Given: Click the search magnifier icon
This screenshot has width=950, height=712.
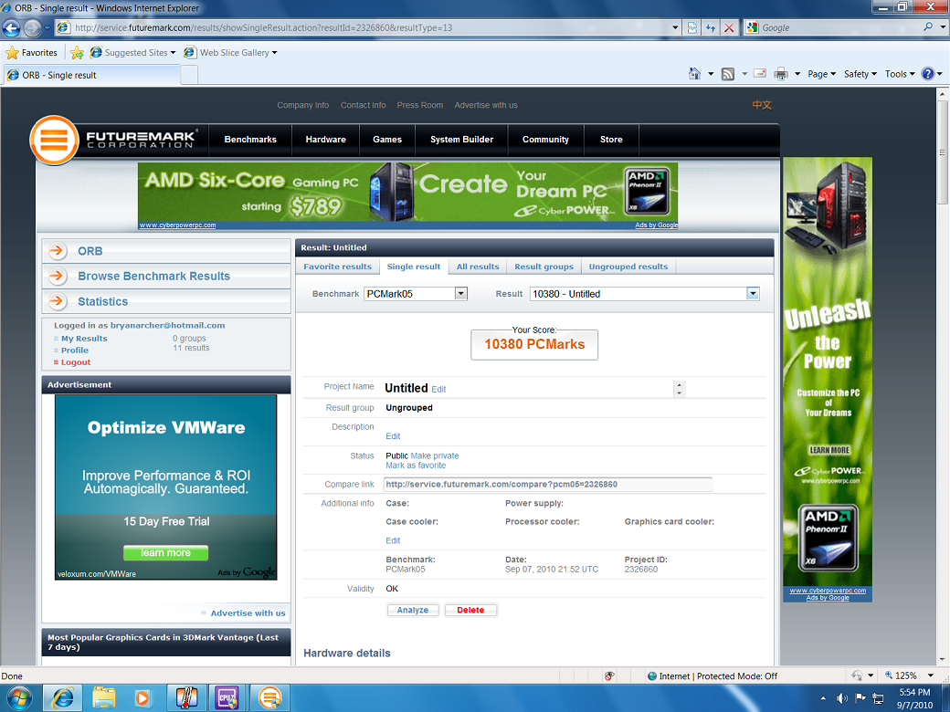Looking at the screenshot, I should [927, 27].
